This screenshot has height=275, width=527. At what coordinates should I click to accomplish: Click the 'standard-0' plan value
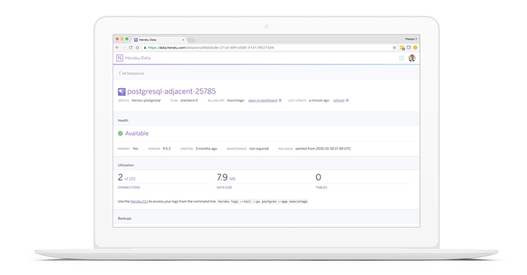(x=189, y=100)
